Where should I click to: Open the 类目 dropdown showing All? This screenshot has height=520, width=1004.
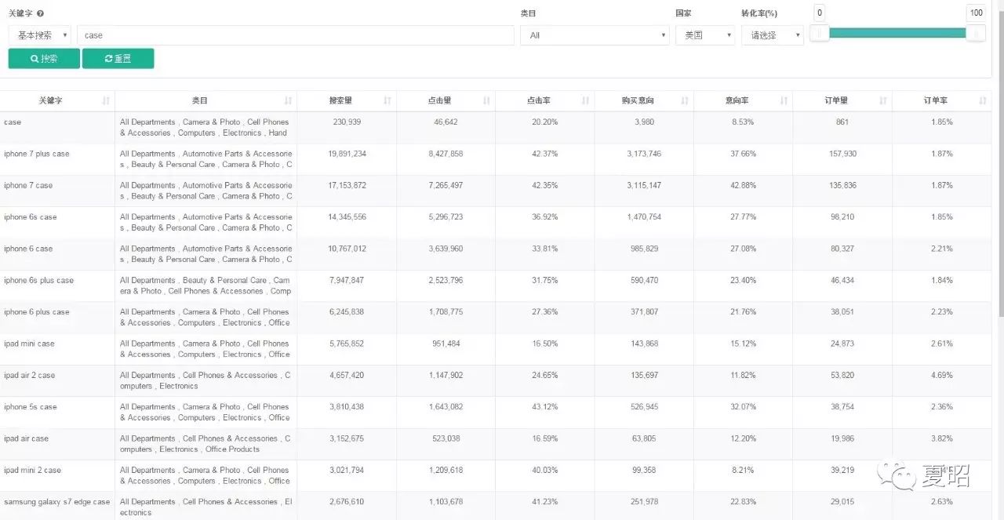pyautogui.click(x=594, y=35)
